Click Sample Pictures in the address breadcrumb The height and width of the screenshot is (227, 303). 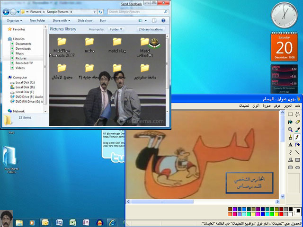pos(58,12)
